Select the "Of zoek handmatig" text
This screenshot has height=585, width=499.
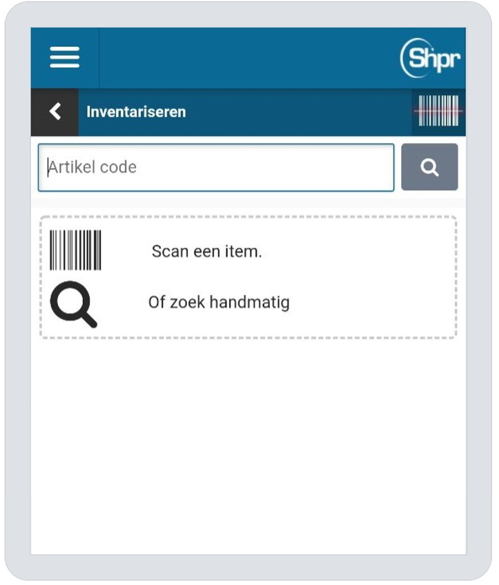[x=219, y=303]
